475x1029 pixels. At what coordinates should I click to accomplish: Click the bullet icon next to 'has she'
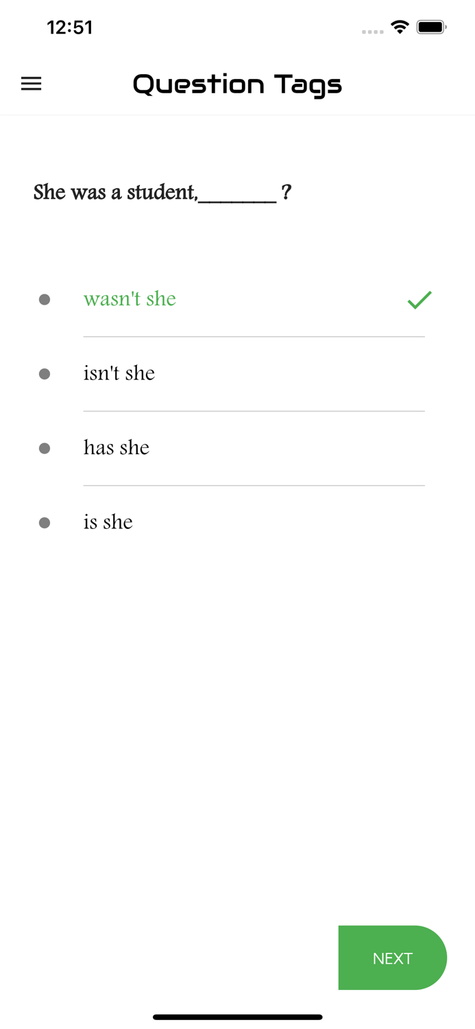45,448
